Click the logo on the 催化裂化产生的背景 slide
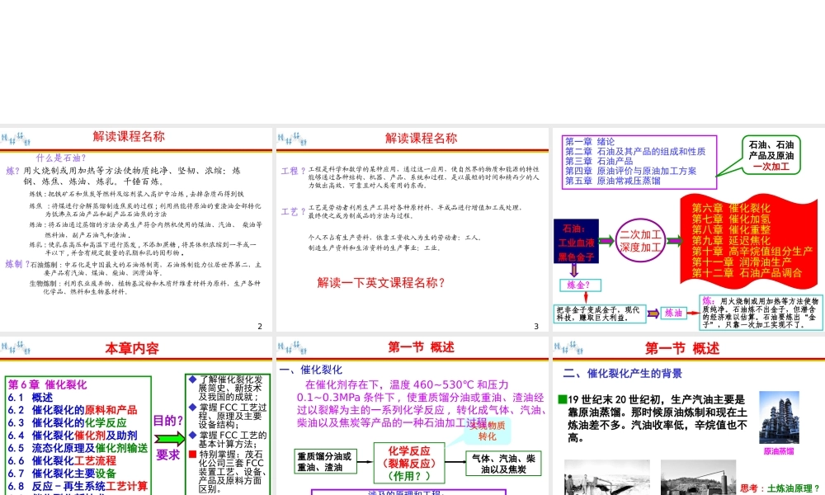This screenshot has height=495, width=825. pyautogui.click(x=568, y=347)
